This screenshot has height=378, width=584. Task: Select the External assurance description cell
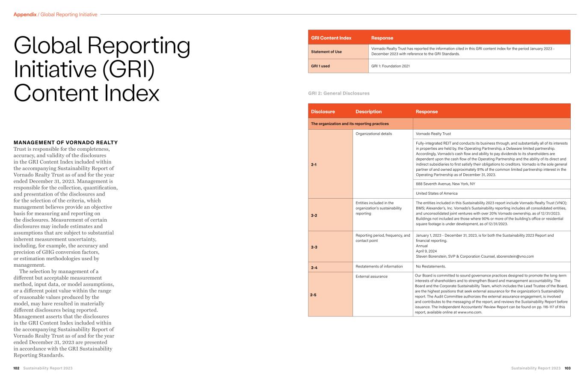point(371,277)
